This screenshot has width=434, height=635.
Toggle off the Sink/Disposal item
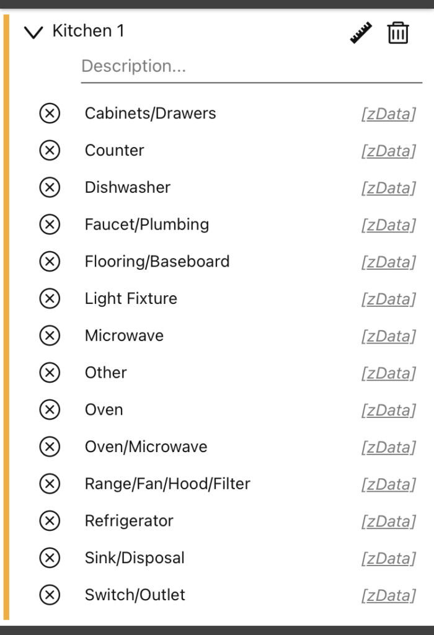(x=50, y=557)
